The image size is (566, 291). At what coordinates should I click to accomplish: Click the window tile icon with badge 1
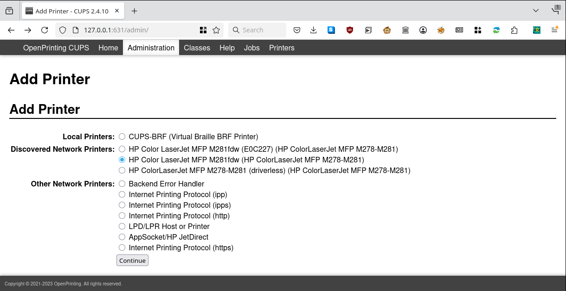click(556, 10)
